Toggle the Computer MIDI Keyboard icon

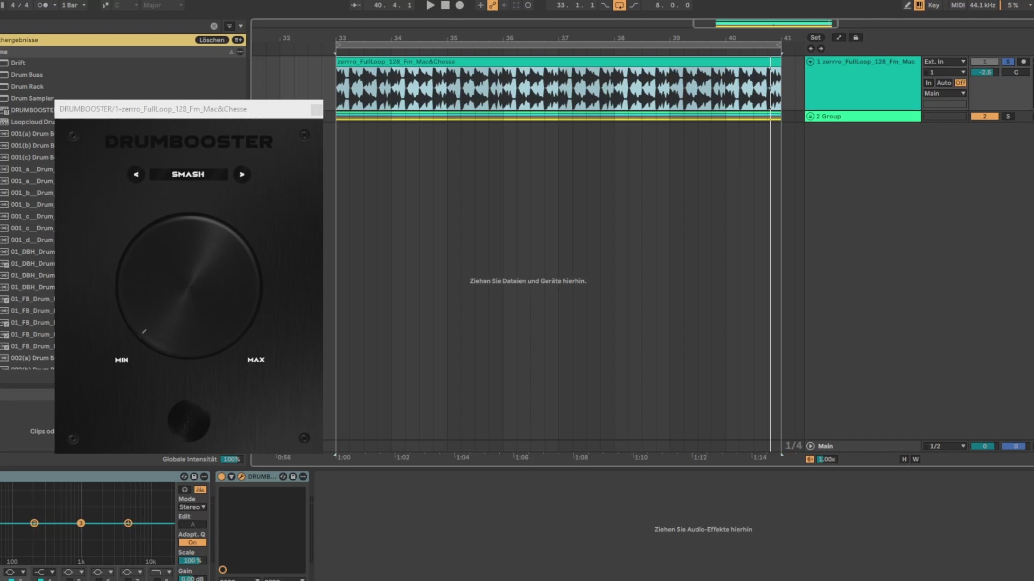(919, 5)
